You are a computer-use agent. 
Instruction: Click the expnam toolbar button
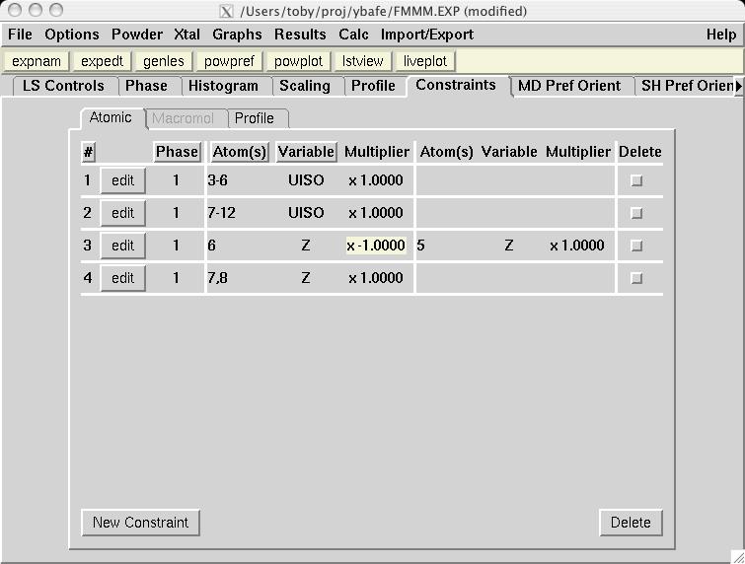tap(37, 61)
